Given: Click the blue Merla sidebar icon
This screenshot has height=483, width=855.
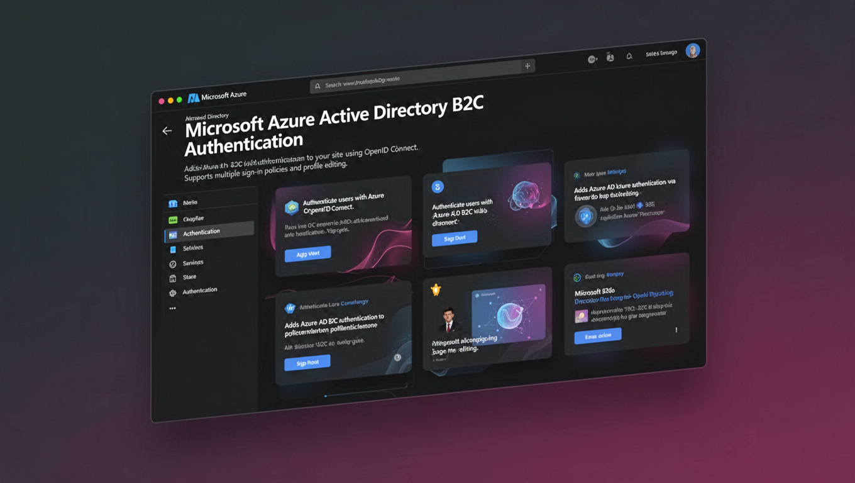Looking at the screenshot, I should pyautogui.click(x=173, y=204).
